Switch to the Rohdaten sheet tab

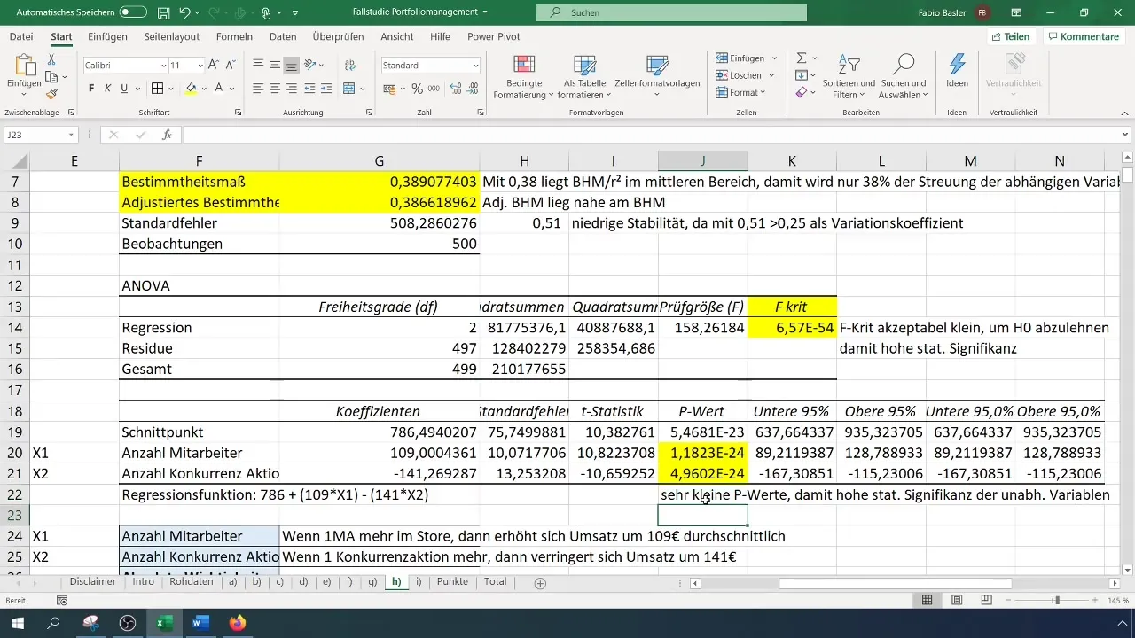[x=190, y=582]
